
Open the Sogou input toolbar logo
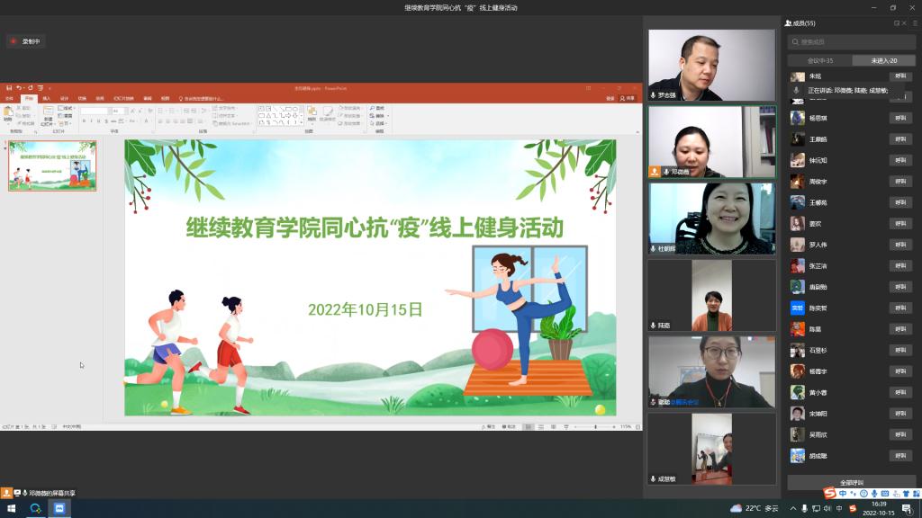(829, 493)
